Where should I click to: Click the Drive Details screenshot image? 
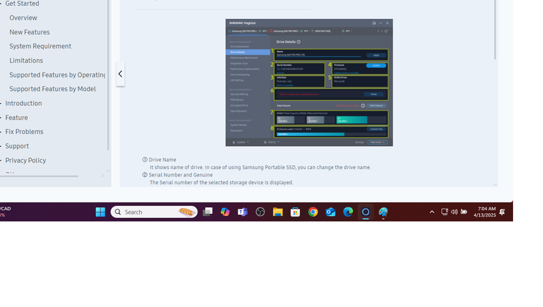[309, 82]
